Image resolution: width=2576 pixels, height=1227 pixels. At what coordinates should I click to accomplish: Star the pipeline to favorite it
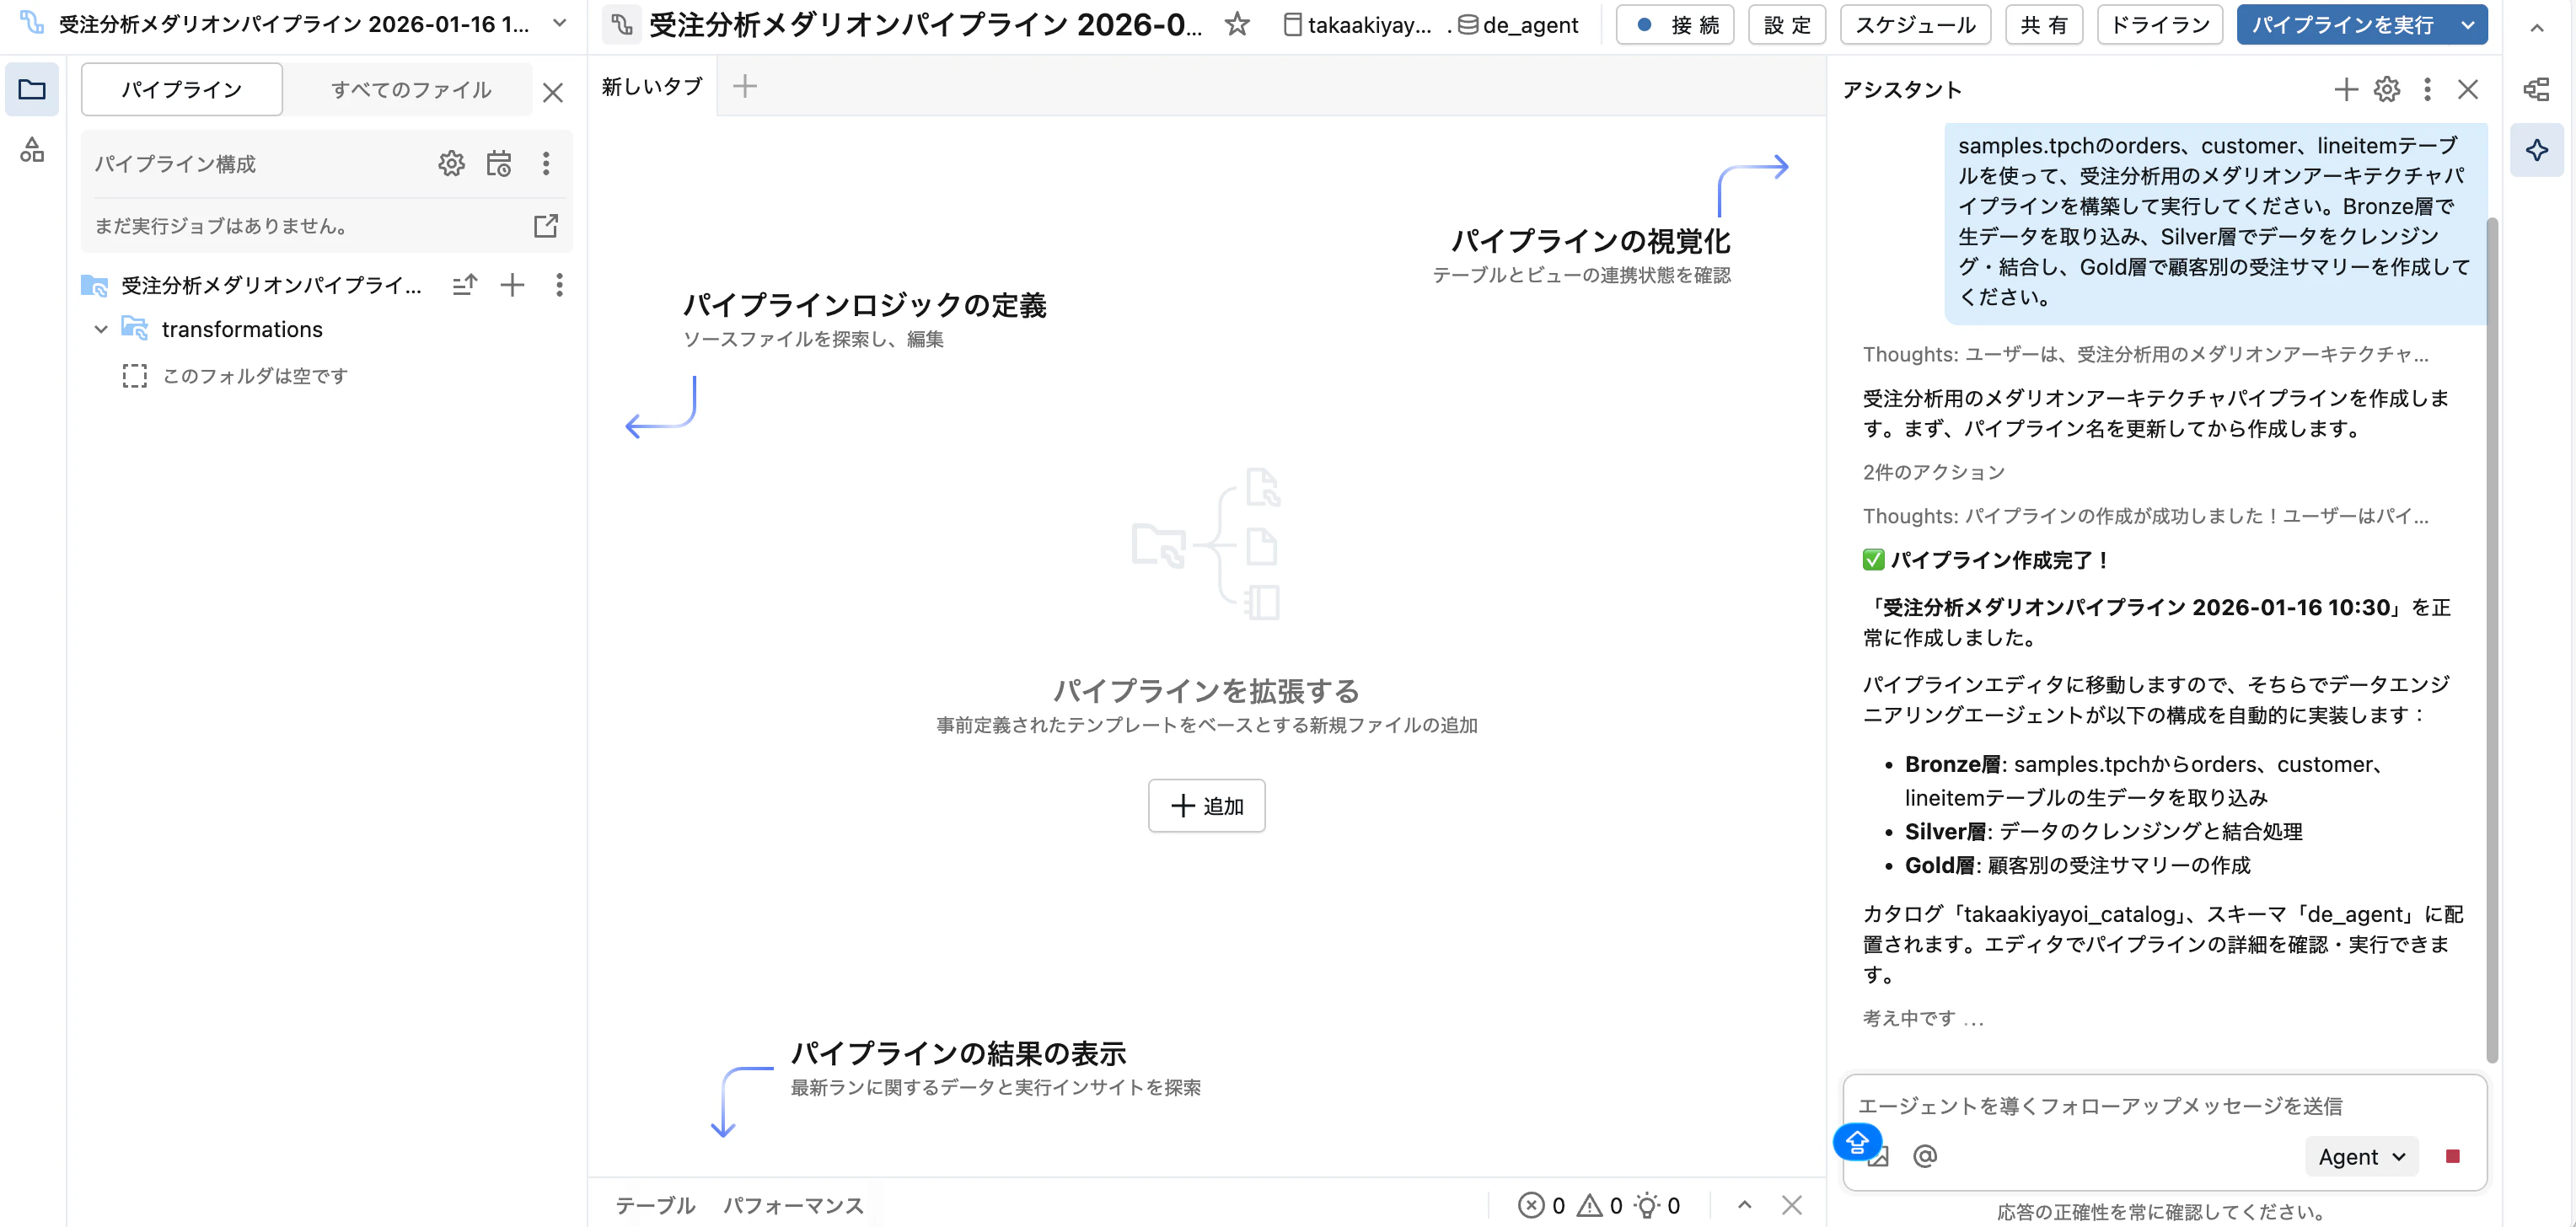click(1237, 25)
